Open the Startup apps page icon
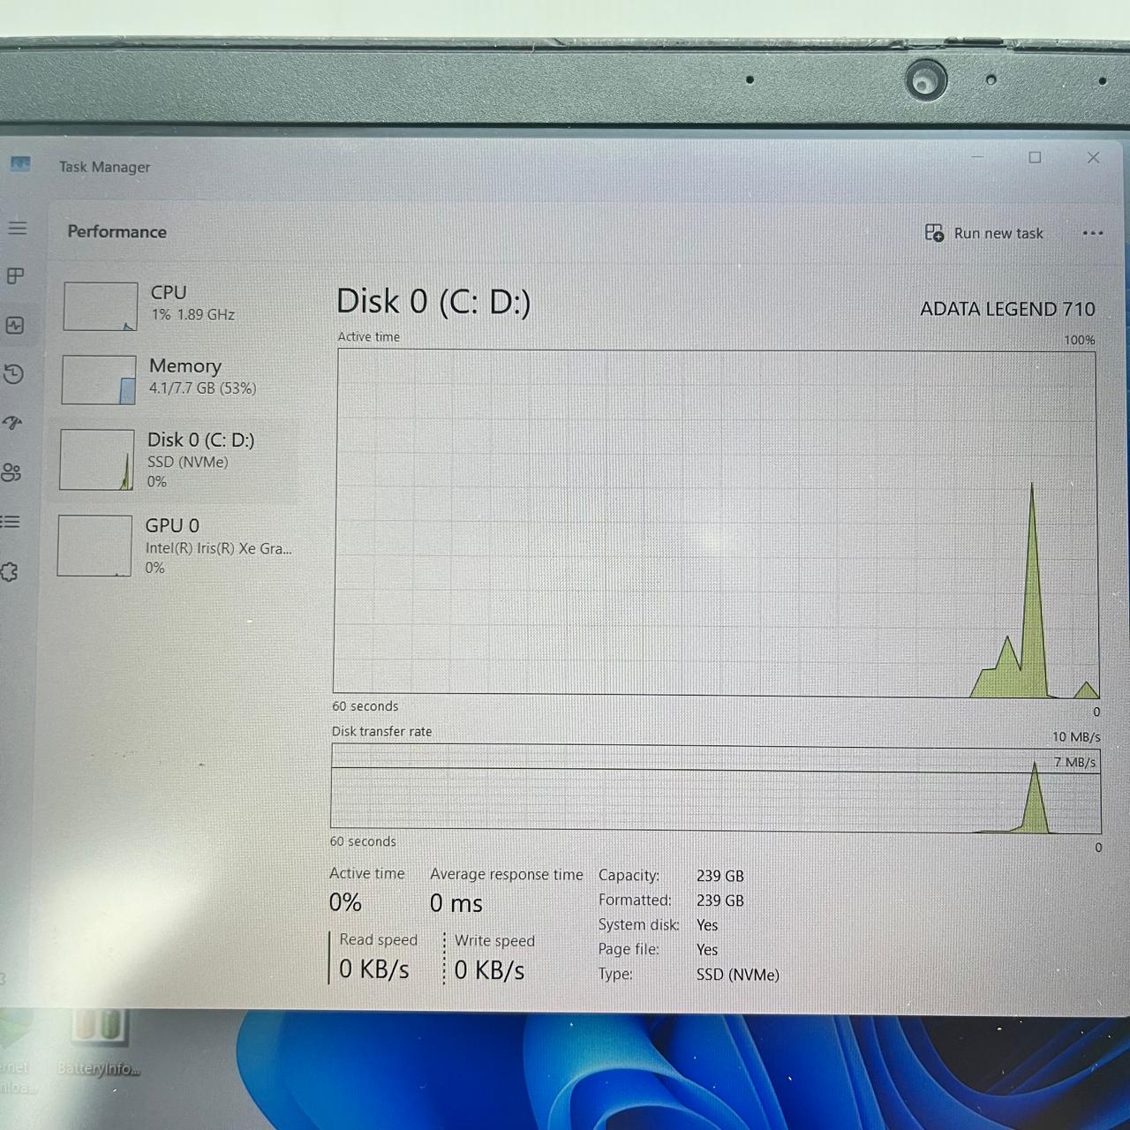This screenshot has width=1130, height=1130. (x=12, y=423)
